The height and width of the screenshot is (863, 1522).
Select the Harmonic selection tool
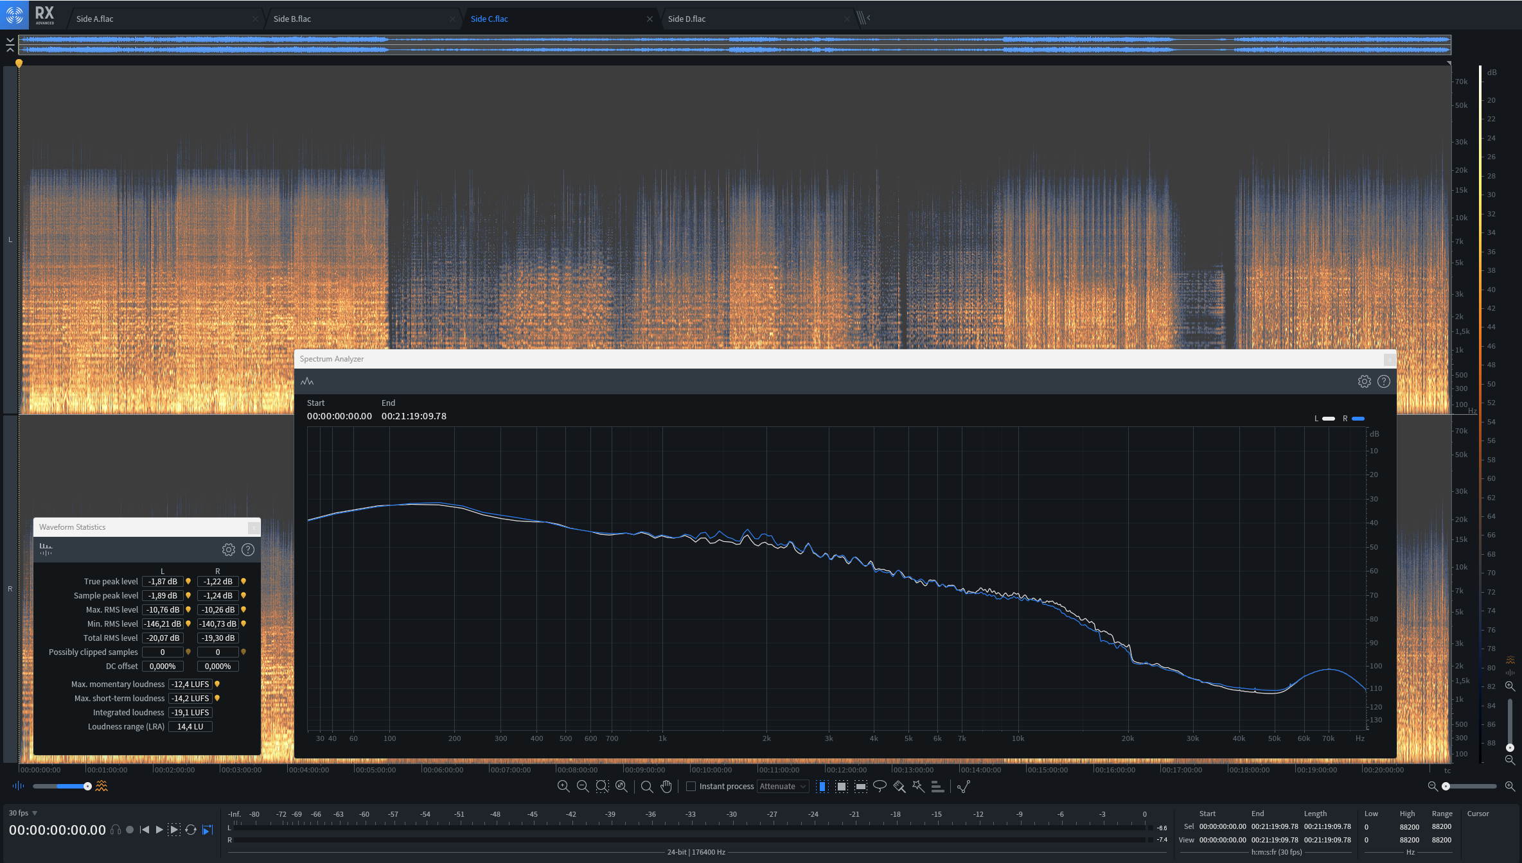[937, 786]
